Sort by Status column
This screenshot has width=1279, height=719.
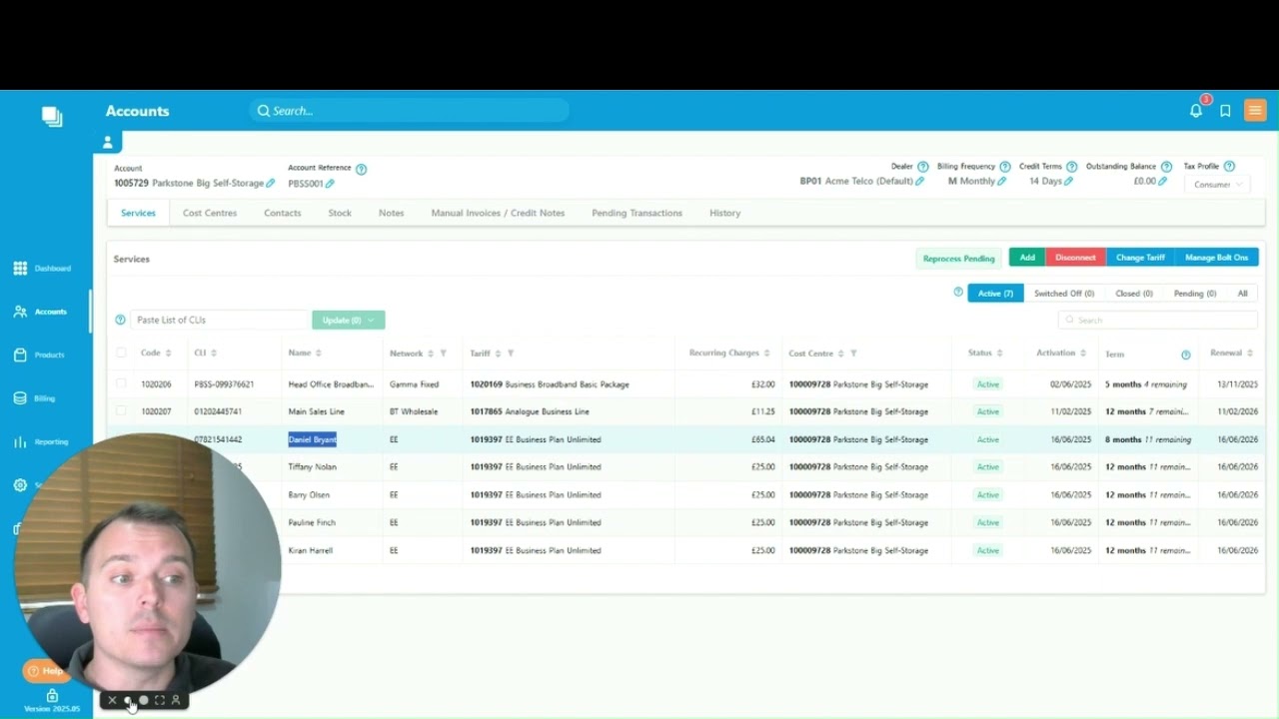[x=999, y=354]
